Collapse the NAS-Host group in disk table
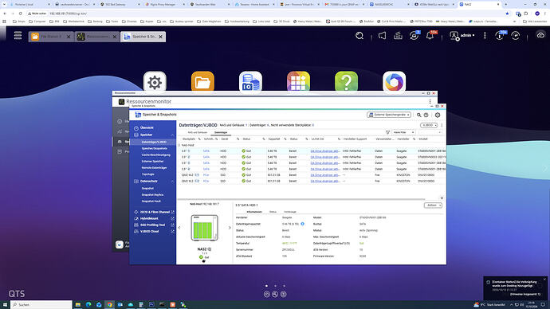Viewport: 550px width, 309px height. (x=179, y=145)
